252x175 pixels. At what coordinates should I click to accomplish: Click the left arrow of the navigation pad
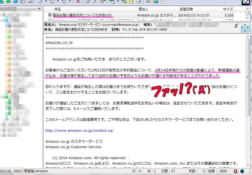[x=242, y=28]
